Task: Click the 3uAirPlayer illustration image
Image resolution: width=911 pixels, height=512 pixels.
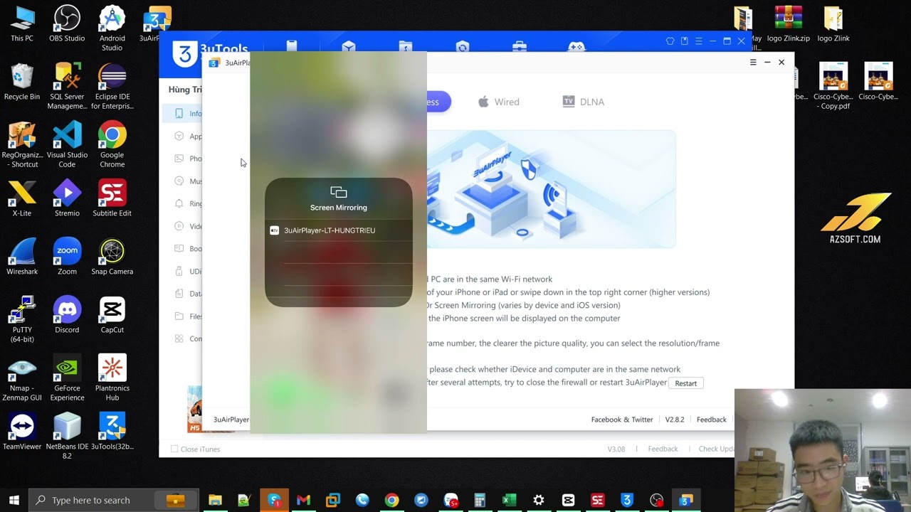Action: [x=552, y=189]
